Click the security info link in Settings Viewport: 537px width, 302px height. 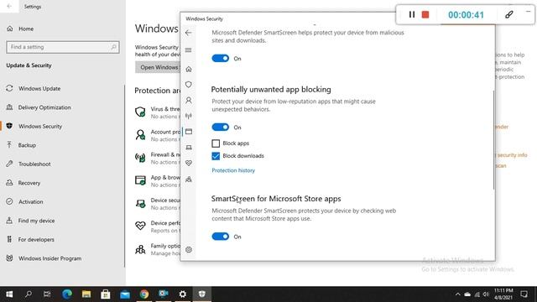point(512,155)
